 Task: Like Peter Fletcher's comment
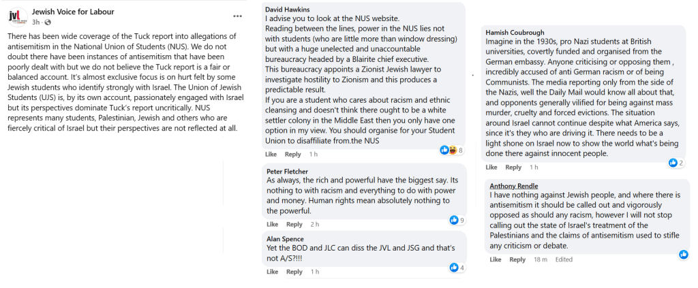coord(272,225)
